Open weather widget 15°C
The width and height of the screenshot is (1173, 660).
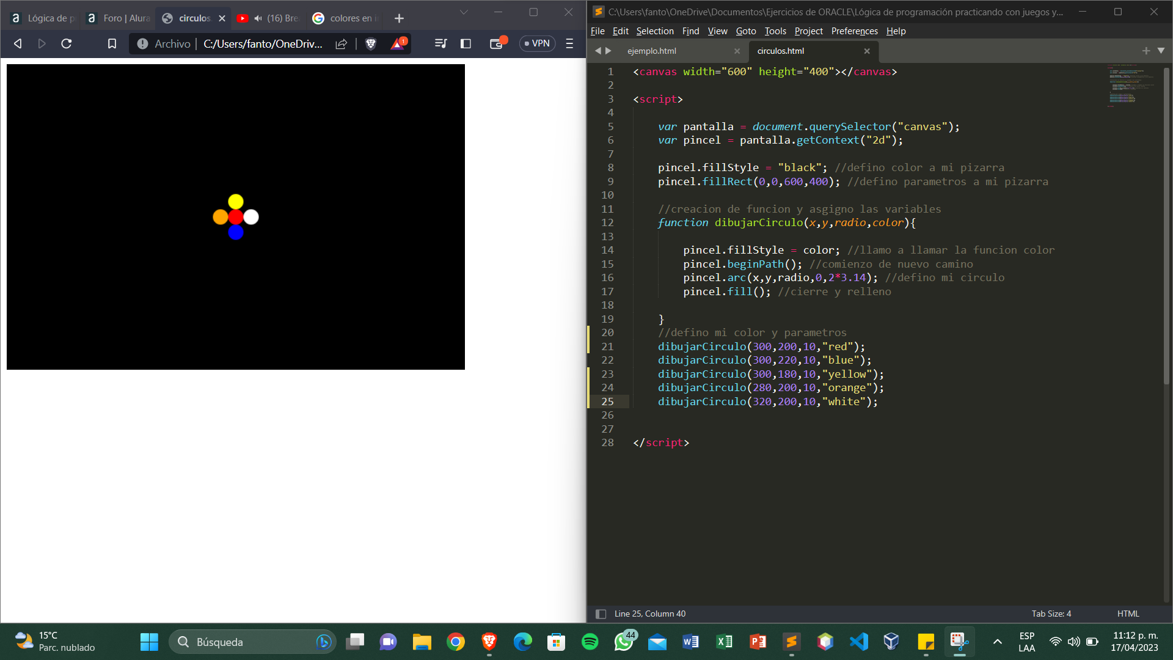coord(55,642)
